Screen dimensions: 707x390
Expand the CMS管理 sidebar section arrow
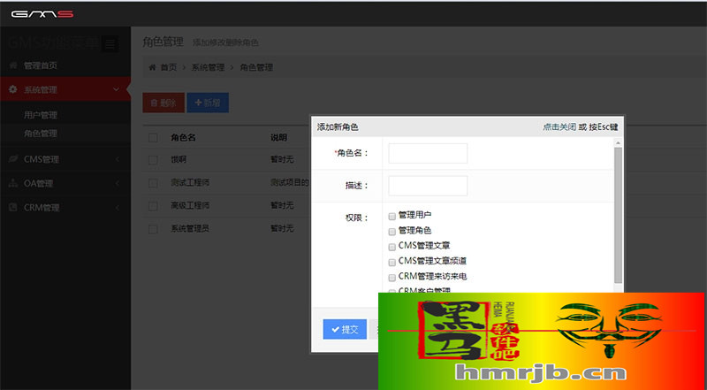[x=117, y=159]
